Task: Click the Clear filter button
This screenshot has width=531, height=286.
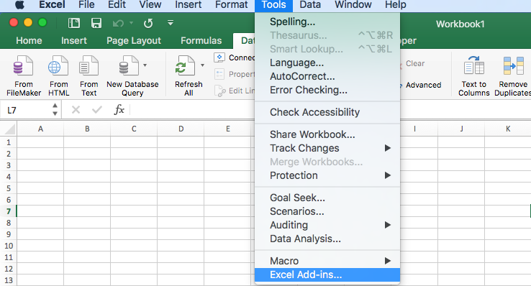Action: click(x=415, y=63)
